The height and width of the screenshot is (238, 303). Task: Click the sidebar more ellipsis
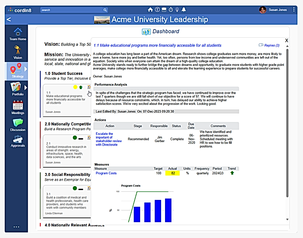tap(16, 227)
